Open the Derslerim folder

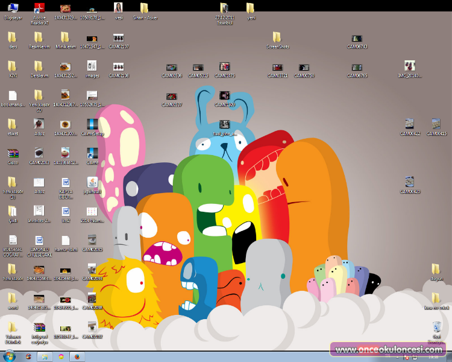[x=39, y=66]
